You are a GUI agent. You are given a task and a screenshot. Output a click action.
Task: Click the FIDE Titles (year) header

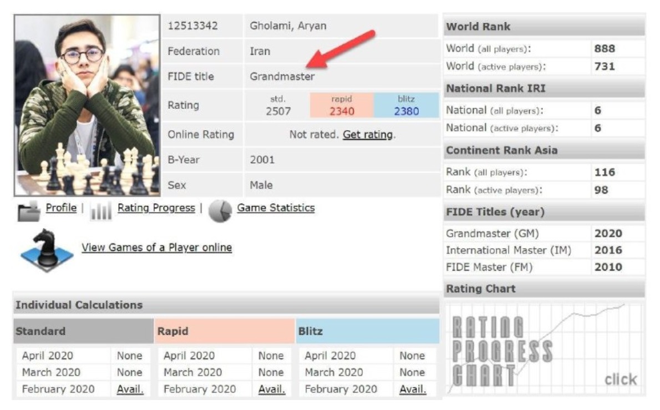pyautogui.click(x=544, y=212)
